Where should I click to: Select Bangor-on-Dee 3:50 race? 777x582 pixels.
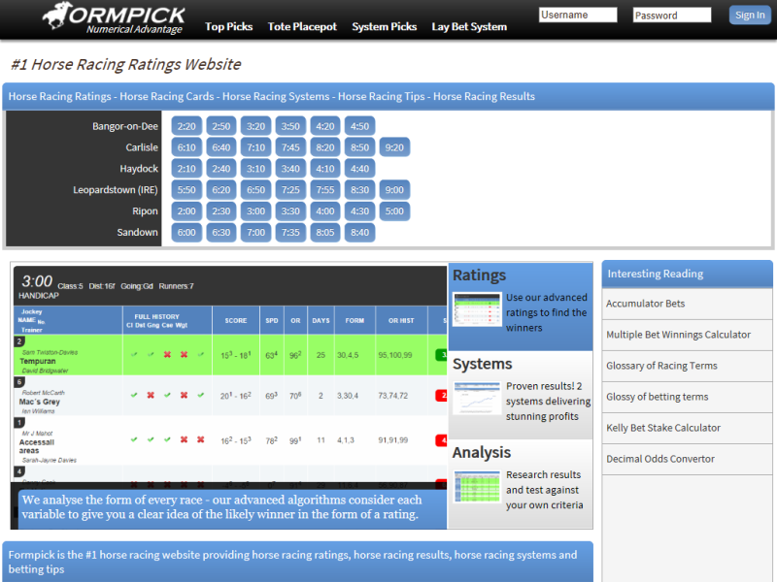click(x=290, y=126)
